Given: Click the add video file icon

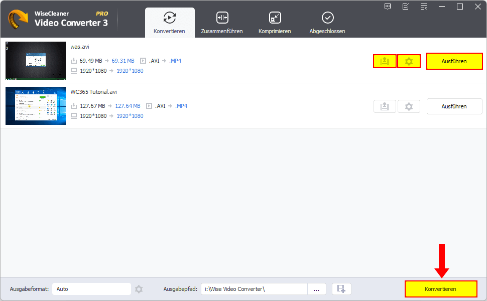Looking at the screenshot, I should click(x=341, y=289).
